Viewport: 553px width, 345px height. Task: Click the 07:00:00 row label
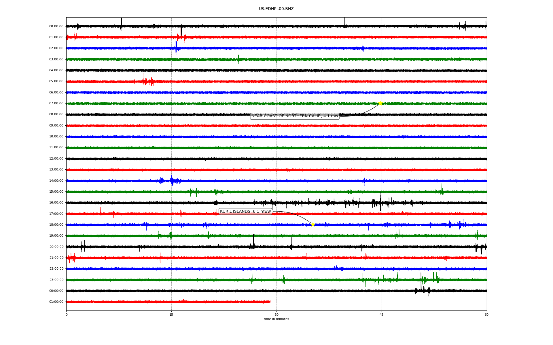click(x=56, y=103)
